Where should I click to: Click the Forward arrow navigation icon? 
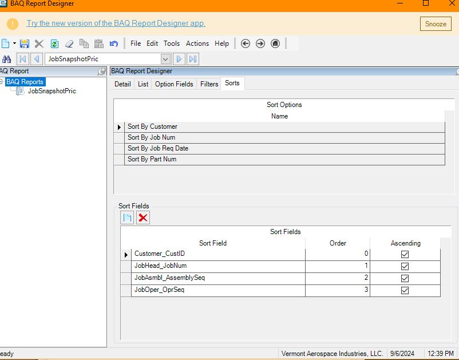point(260,43)
